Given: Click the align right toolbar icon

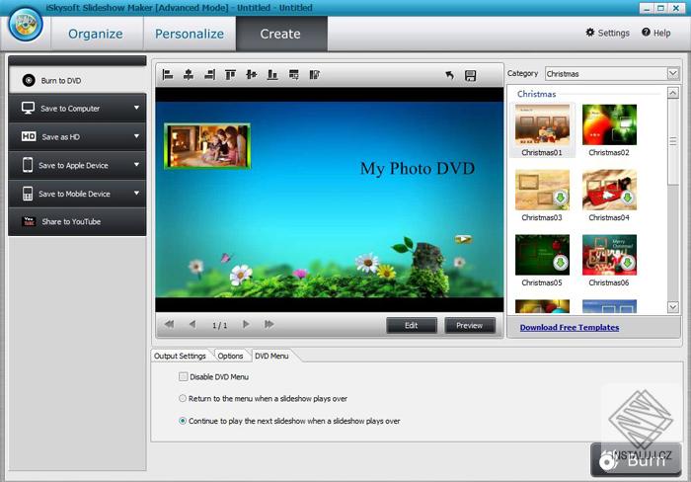Looking at the screenshot, I should click(209, 74).
